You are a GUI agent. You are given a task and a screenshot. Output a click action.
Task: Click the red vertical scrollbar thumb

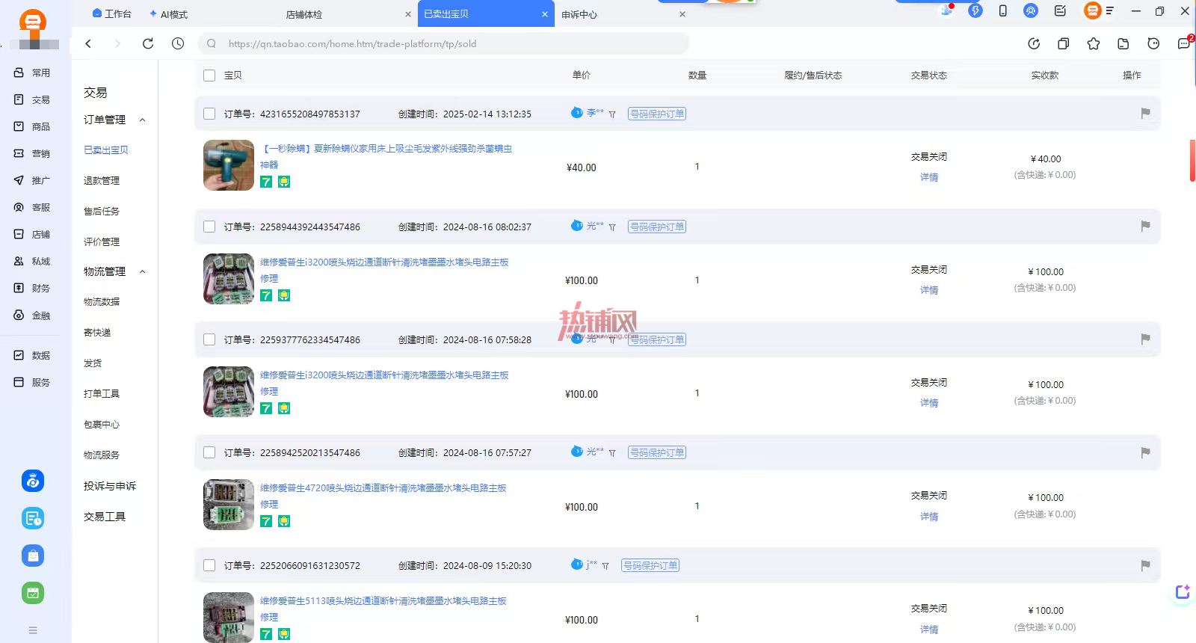pos(1192,160)
